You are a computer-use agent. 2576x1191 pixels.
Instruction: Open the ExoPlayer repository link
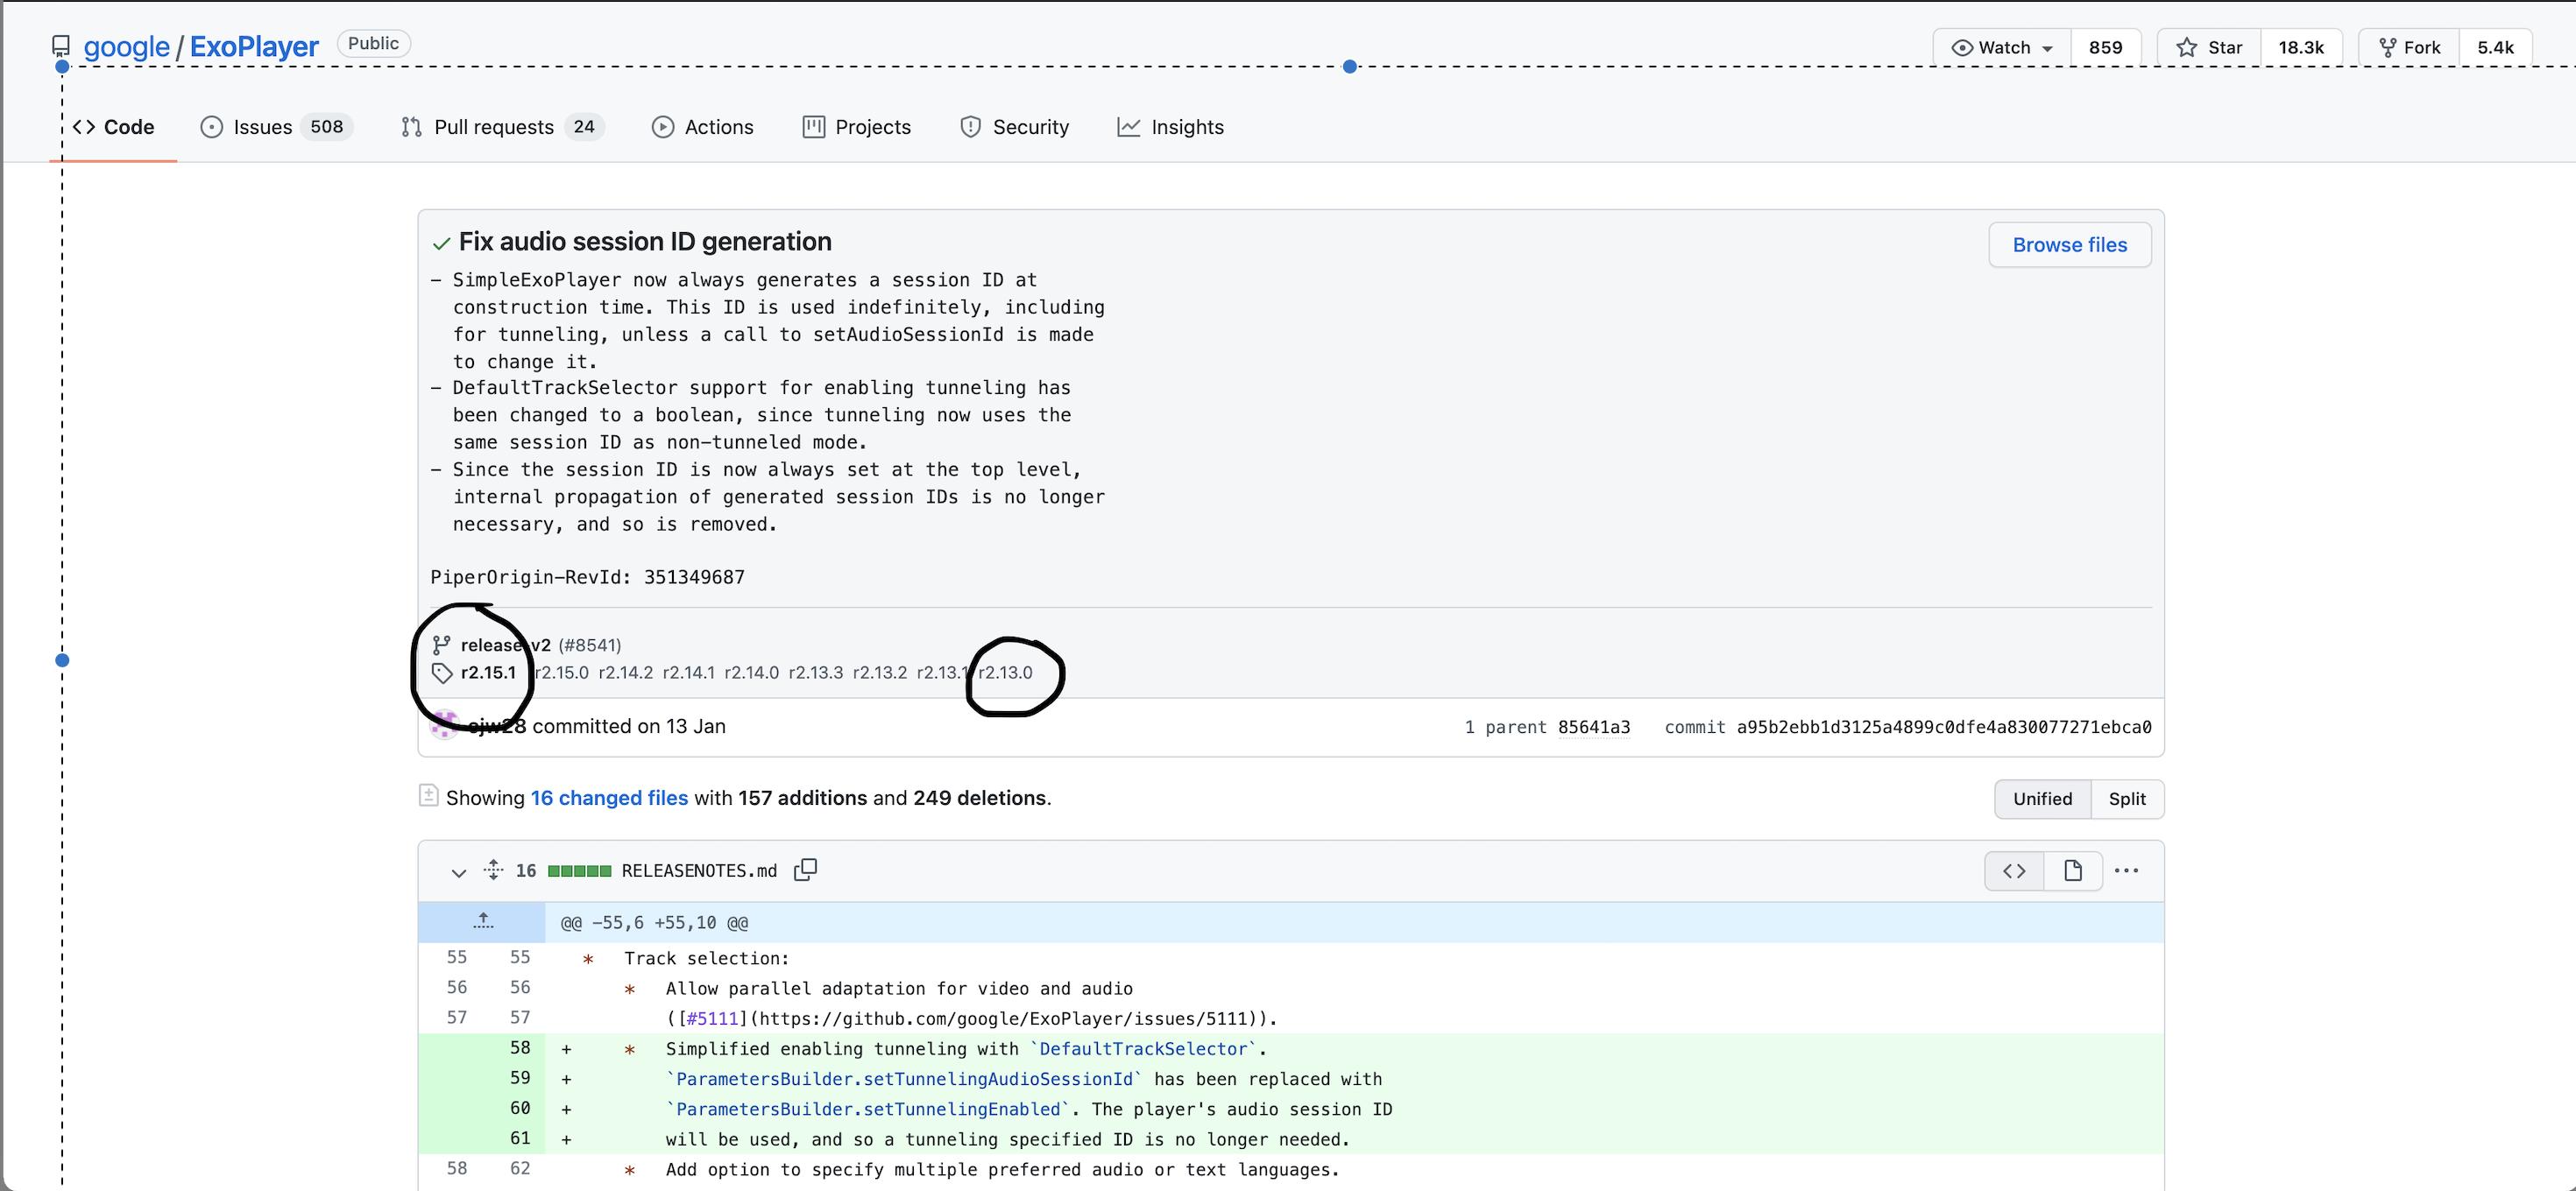254,46
